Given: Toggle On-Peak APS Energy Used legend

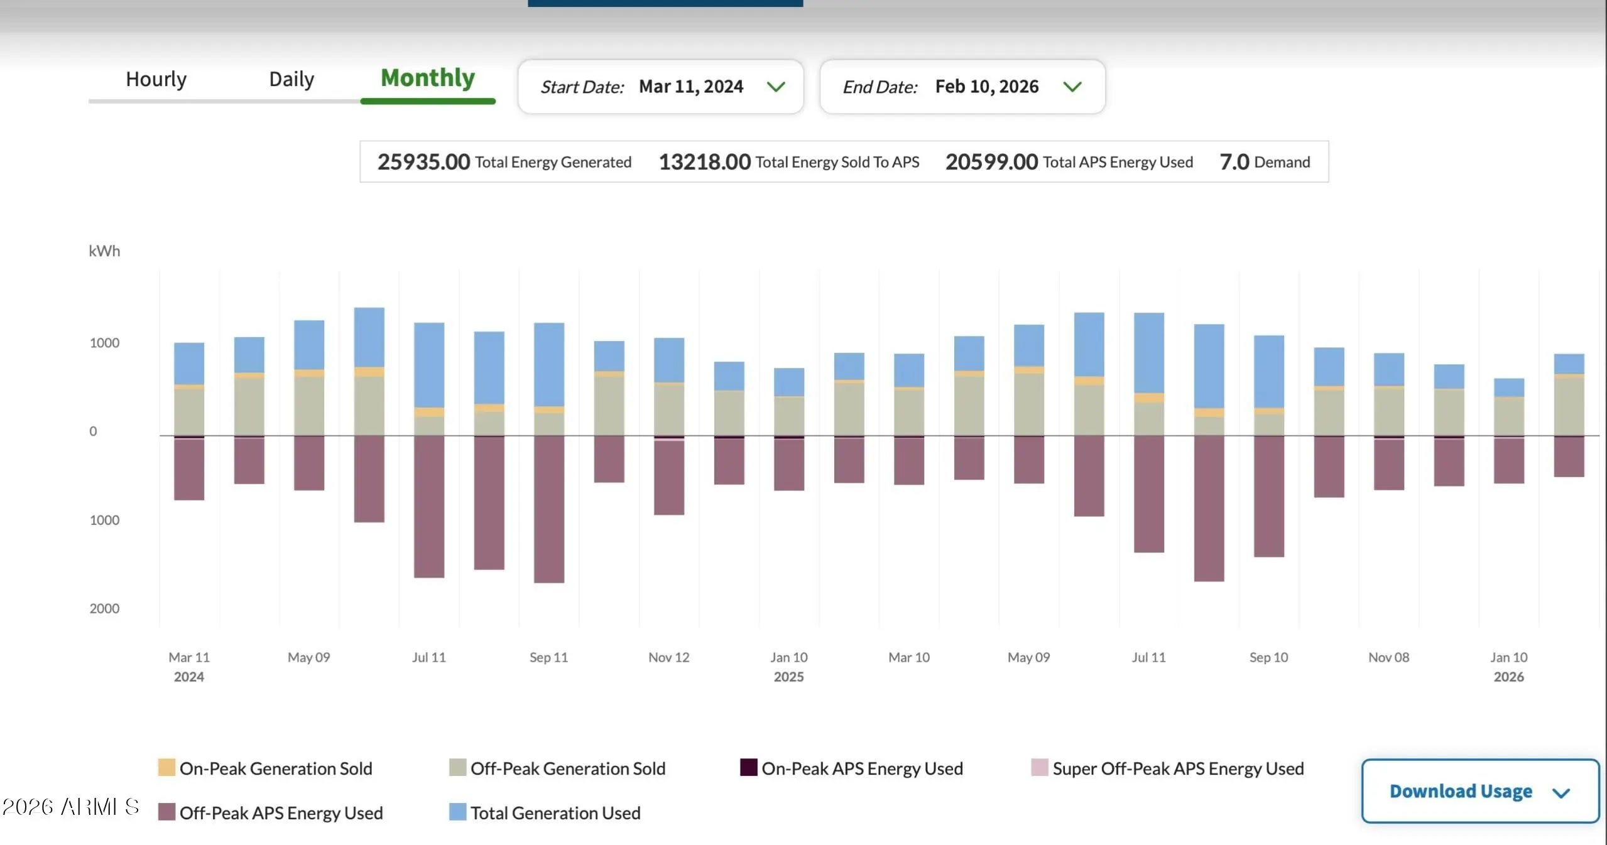Looking at the screenshot, I should click(x=861, y=768).
